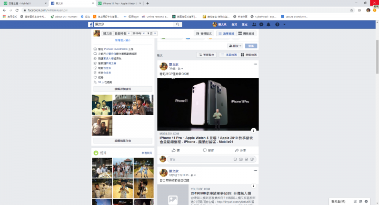Image resolution: width=379 pixels, height=205 pixels.
Task: Click the Chrome profile avatar
Action: coord(368,10)
